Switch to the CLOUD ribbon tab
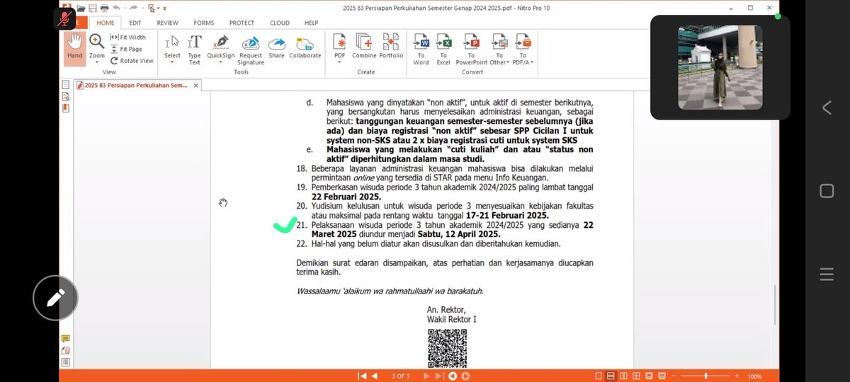This screenshot has width=850, height=382. pyautogui.click(x=280, y=23)
